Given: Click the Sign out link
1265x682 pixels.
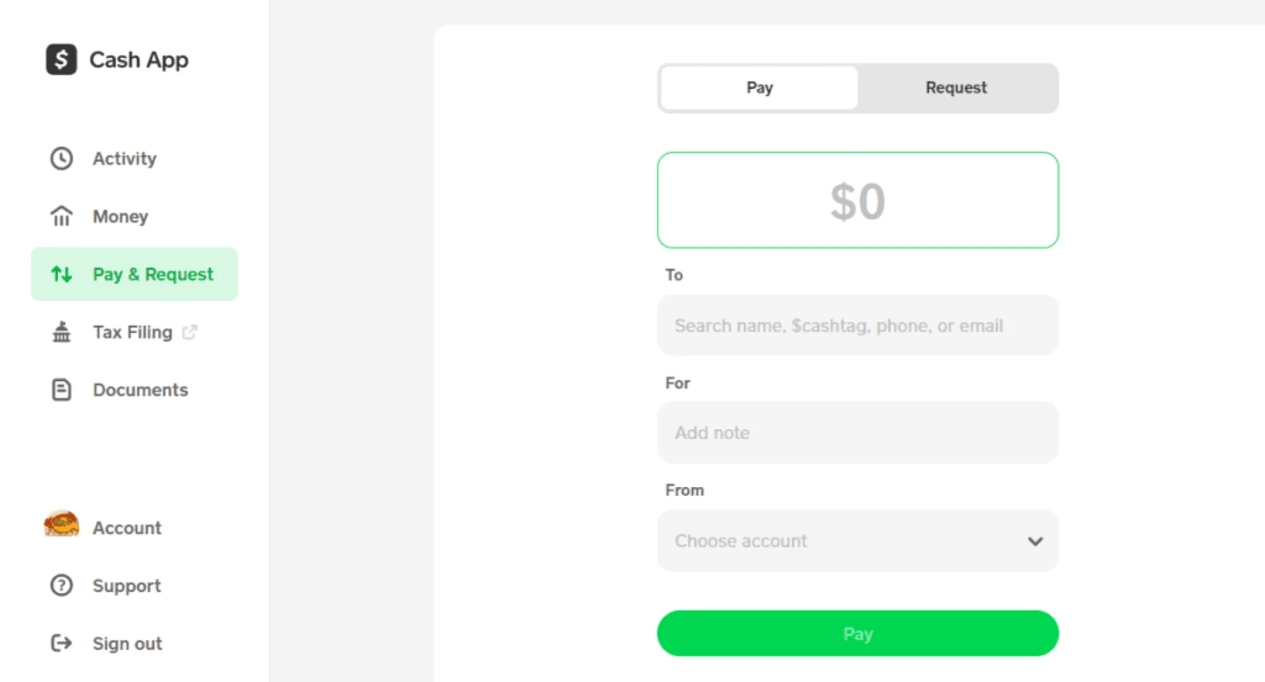Looking at the screenshot, I should tap(126, 643).
